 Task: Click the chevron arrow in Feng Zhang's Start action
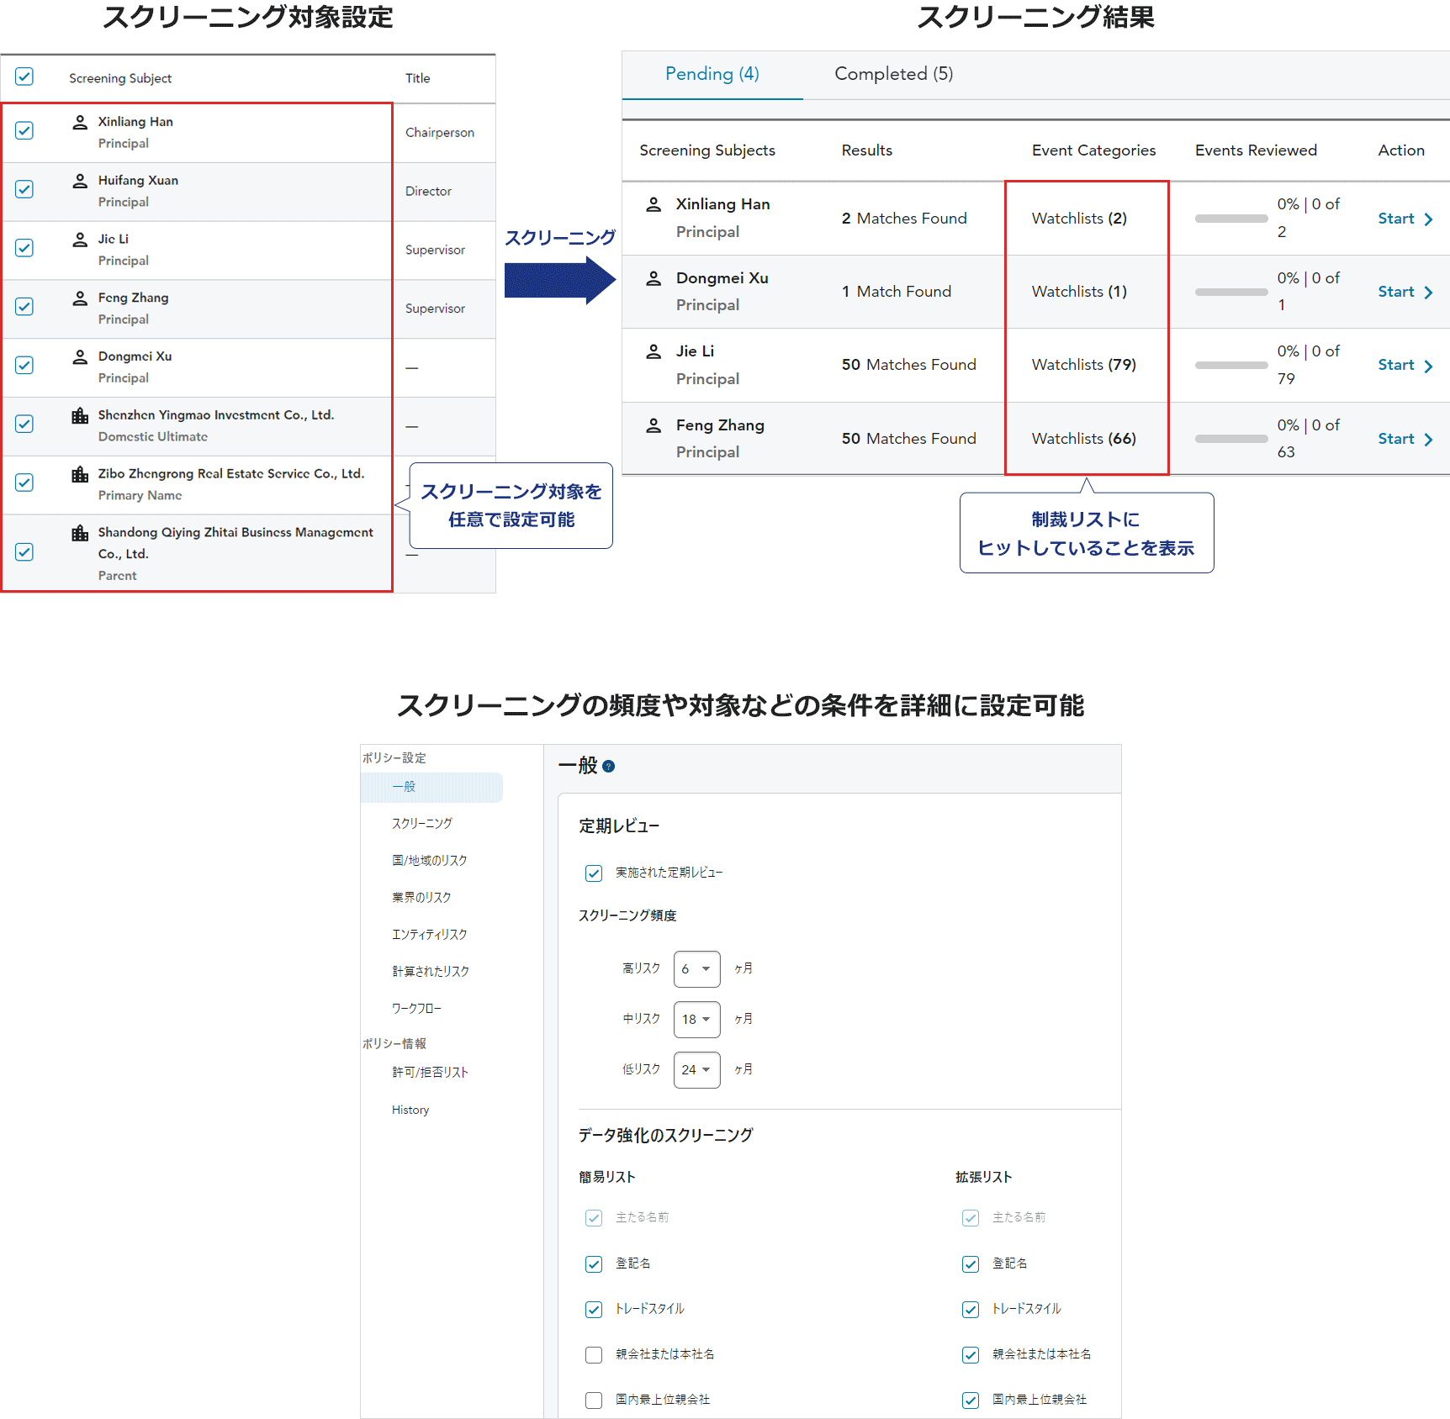pyautogui.click(x=1428, y=439)
